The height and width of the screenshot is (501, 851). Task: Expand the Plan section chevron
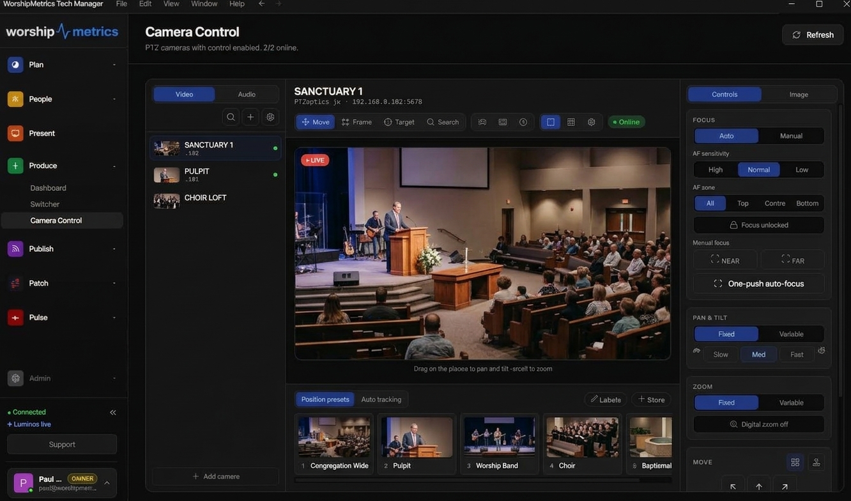[x=114, y=65]
